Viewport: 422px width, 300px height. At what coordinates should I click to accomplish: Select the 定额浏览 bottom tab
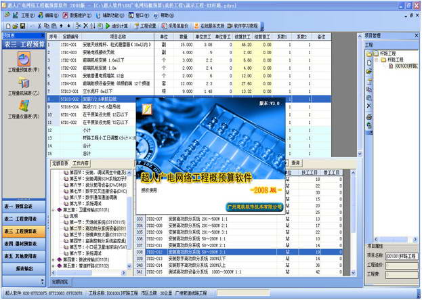[60, 282]
